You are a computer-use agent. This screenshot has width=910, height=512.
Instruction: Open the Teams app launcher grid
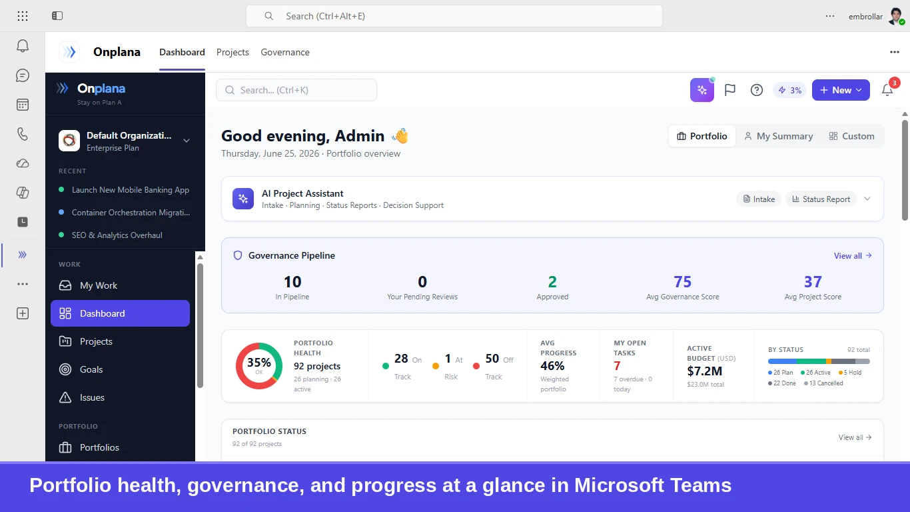(23, 16)
